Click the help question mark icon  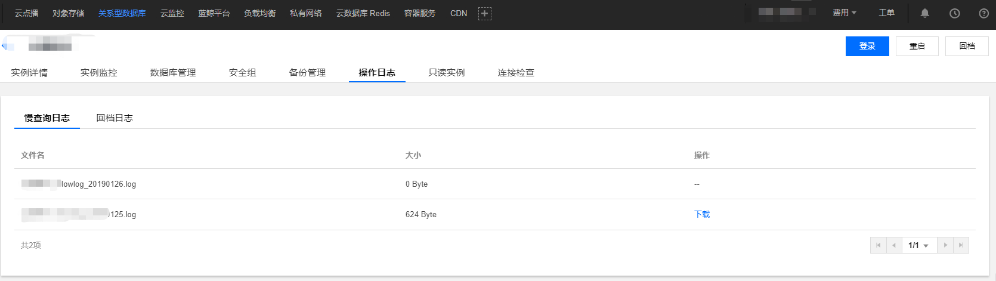point(983,13)
